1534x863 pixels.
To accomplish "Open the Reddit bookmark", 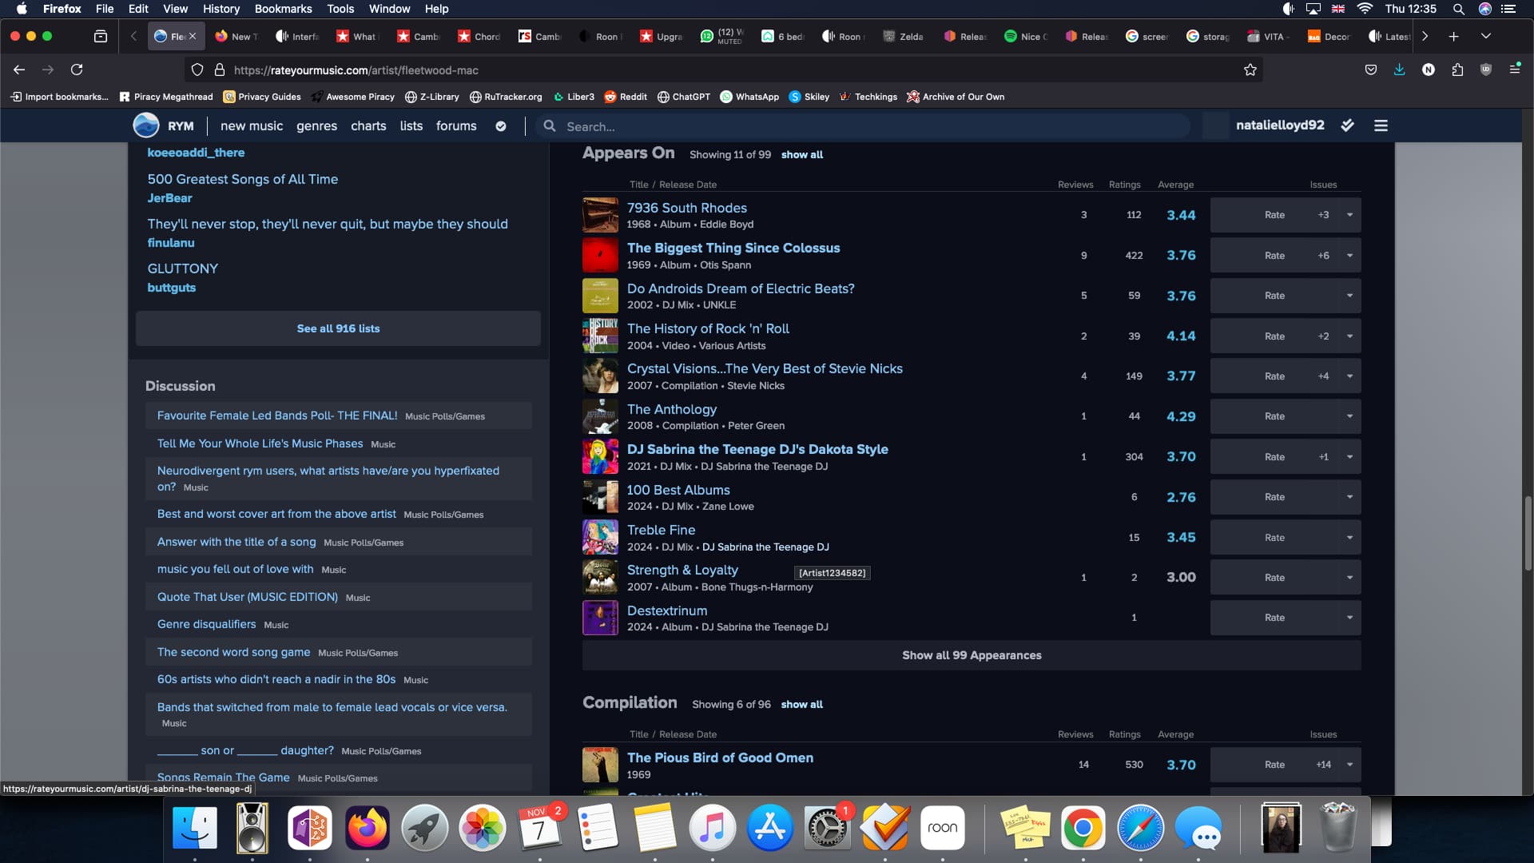I will click(x=626, y=97).
